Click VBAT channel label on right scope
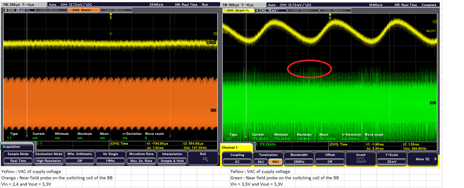 pos(433,102)
